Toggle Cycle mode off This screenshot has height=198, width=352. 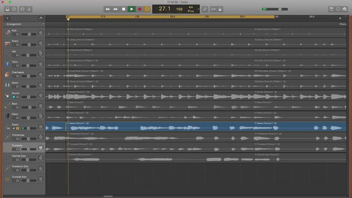pyautogui.click(x=147, y=9)
